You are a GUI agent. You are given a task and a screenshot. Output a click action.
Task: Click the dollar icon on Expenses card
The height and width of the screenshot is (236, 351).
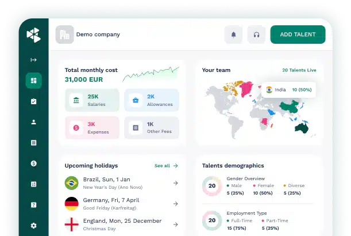click(x=76, y=128)
